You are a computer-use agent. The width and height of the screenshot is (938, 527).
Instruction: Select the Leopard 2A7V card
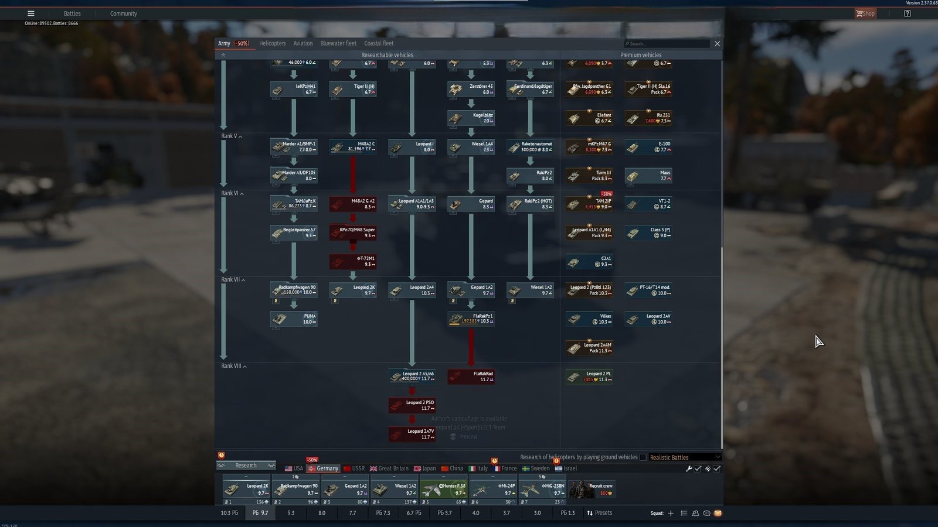[412, 434]
